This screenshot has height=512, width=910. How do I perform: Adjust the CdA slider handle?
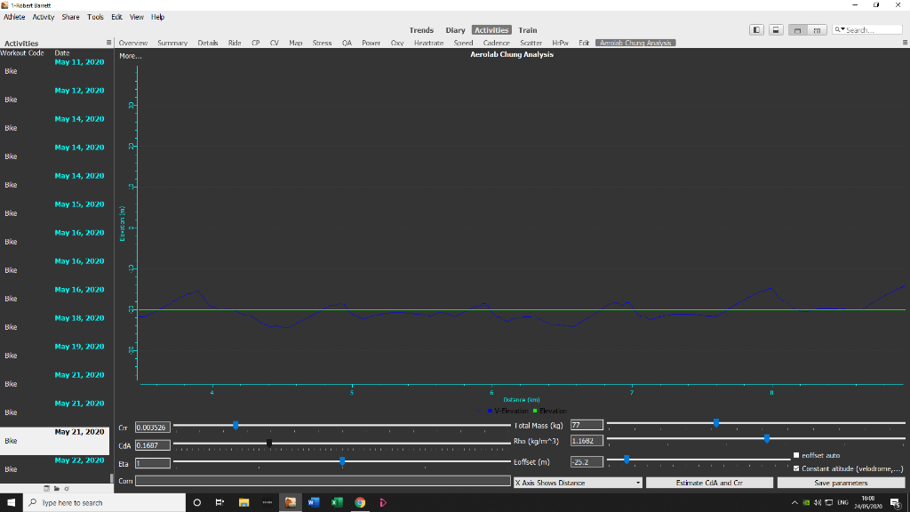(268, 443)
